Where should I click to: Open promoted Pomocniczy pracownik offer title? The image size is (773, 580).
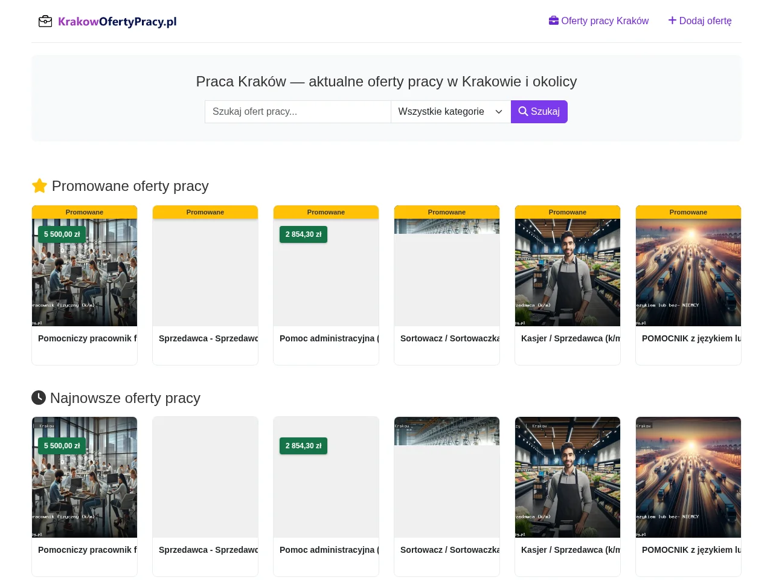(88, 338)
